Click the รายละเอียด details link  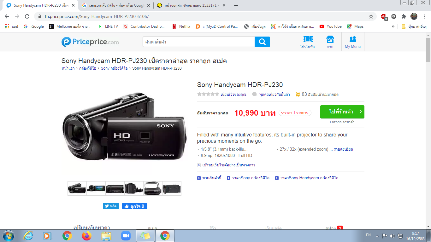coord(343,149)
